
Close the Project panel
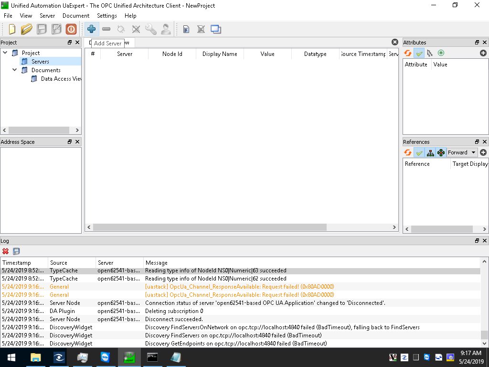pos(77,43)
